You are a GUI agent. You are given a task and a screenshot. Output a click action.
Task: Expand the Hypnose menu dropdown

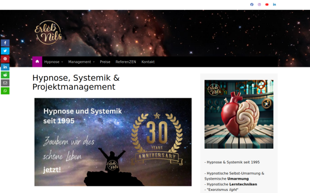(x=54, y=62)
